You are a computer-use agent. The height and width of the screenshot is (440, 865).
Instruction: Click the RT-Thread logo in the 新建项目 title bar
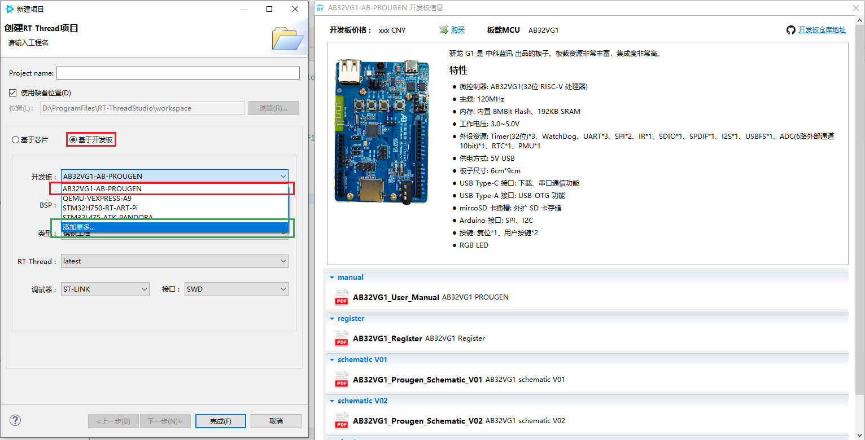tap(10, 9)
